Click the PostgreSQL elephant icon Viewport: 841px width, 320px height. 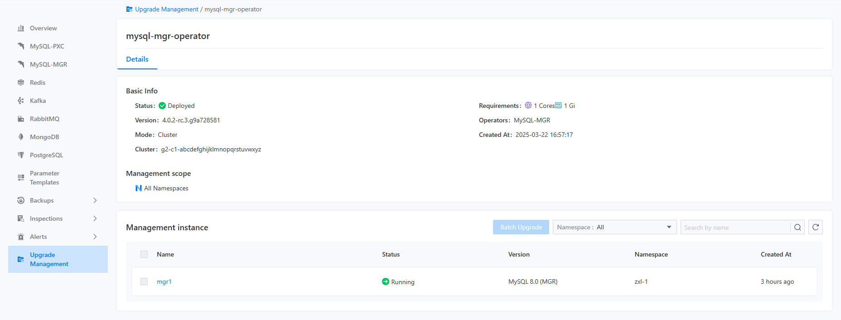21,155
